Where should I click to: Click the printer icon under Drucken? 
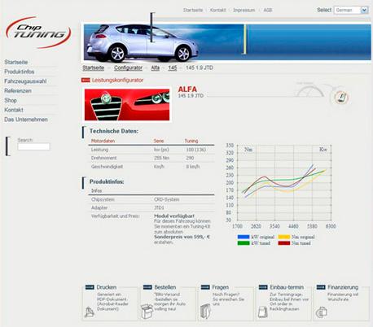click(x=90, y=312)
